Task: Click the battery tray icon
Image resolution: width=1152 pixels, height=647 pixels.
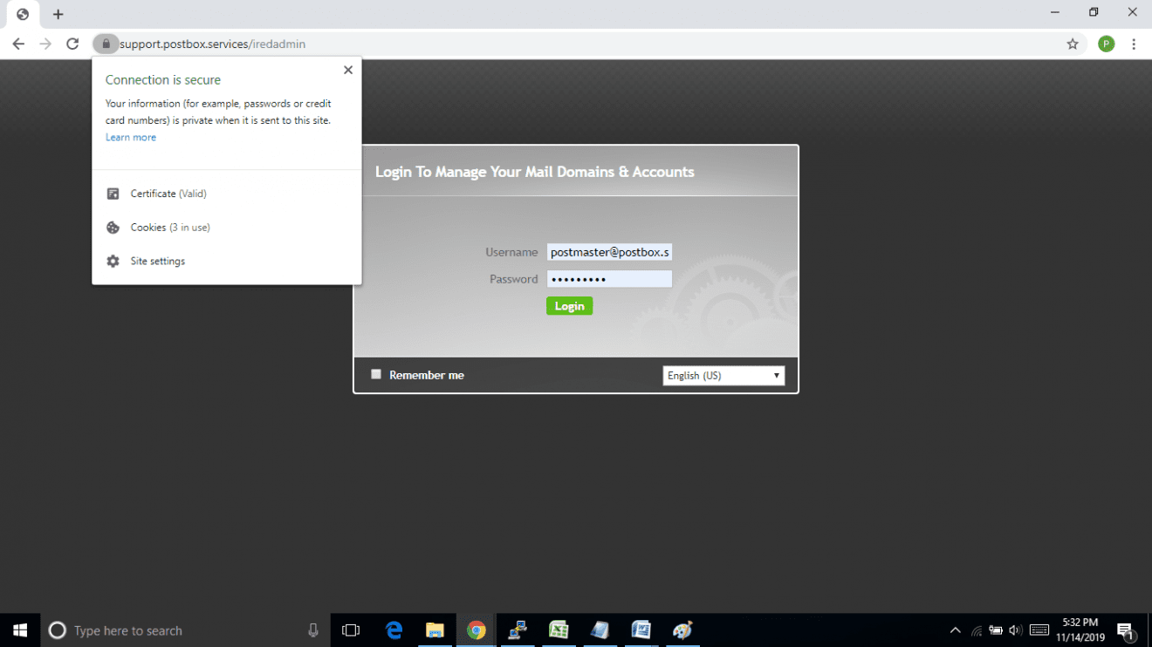Action: (x=996, y=630)
